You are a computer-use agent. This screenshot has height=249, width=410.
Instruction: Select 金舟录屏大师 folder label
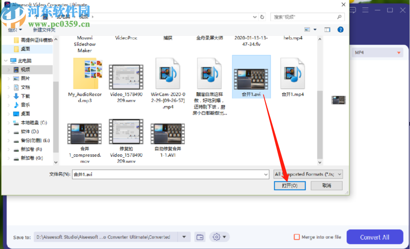(x=209, y=38)
